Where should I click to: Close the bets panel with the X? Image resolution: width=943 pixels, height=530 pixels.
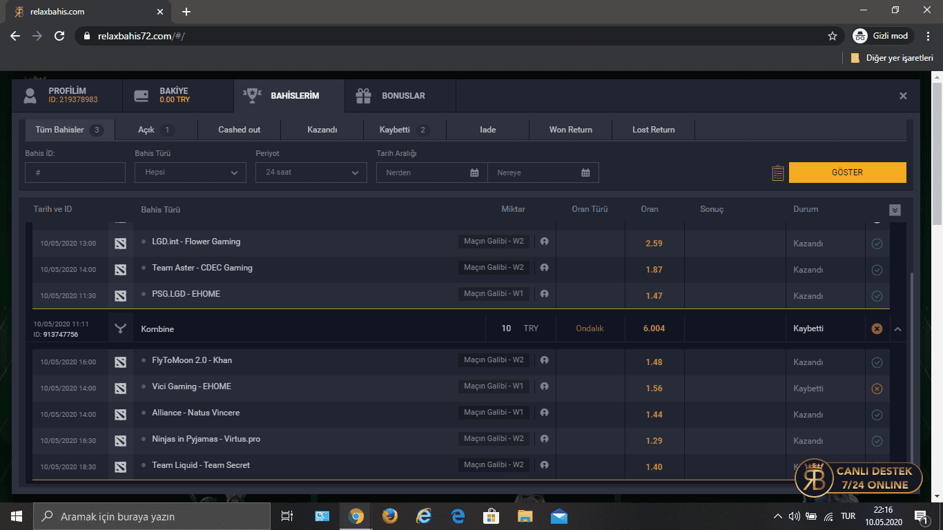click(x=903, y=96)
